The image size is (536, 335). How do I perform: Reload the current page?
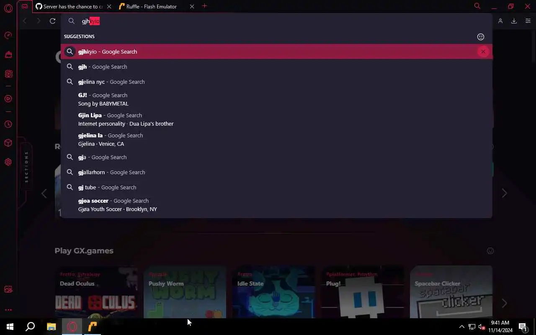[x=52, y=21]
